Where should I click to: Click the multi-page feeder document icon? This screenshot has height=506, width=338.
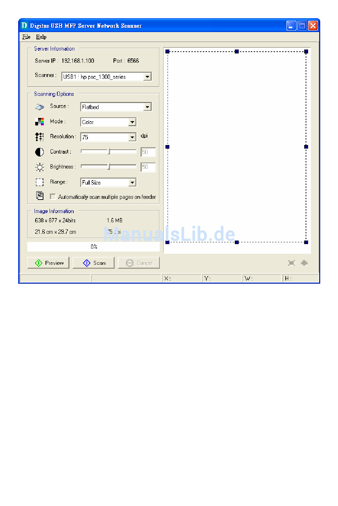coord(40,196)
